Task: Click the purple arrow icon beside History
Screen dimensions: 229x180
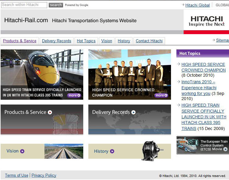Action: pos(112,151)
